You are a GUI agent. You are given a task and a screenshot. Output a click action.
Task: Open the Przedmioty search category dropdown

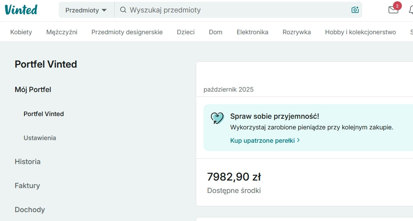point(86,10)
